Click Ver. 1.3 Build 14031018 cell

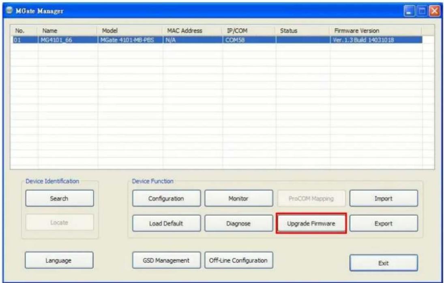(x=376, y=40)
